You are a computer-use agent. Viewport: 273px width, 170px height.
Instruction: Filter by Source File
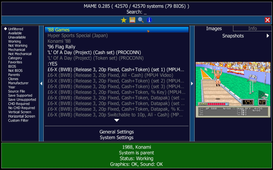click(x=16, y=91)
